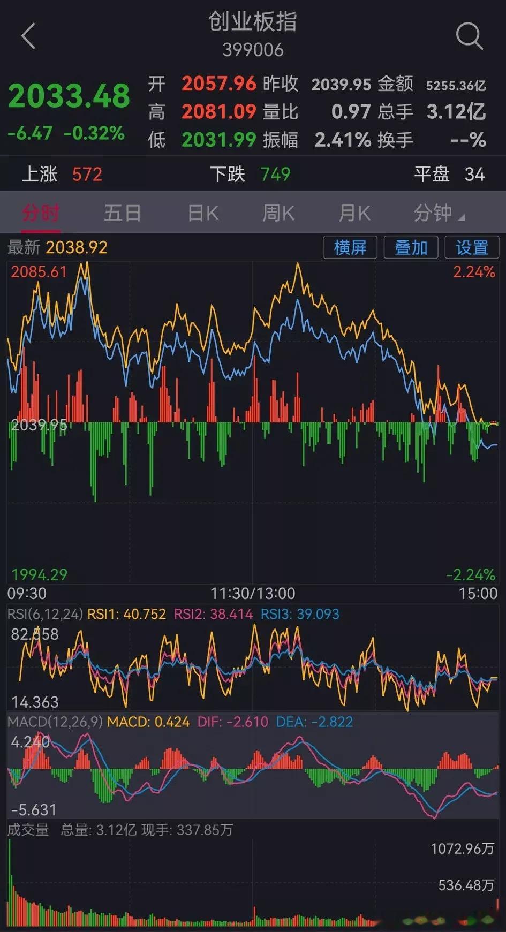Tap the 现手: 337.85万 reading
The width and height of the screenshot is (506, 932).
(x=187, y=830)
